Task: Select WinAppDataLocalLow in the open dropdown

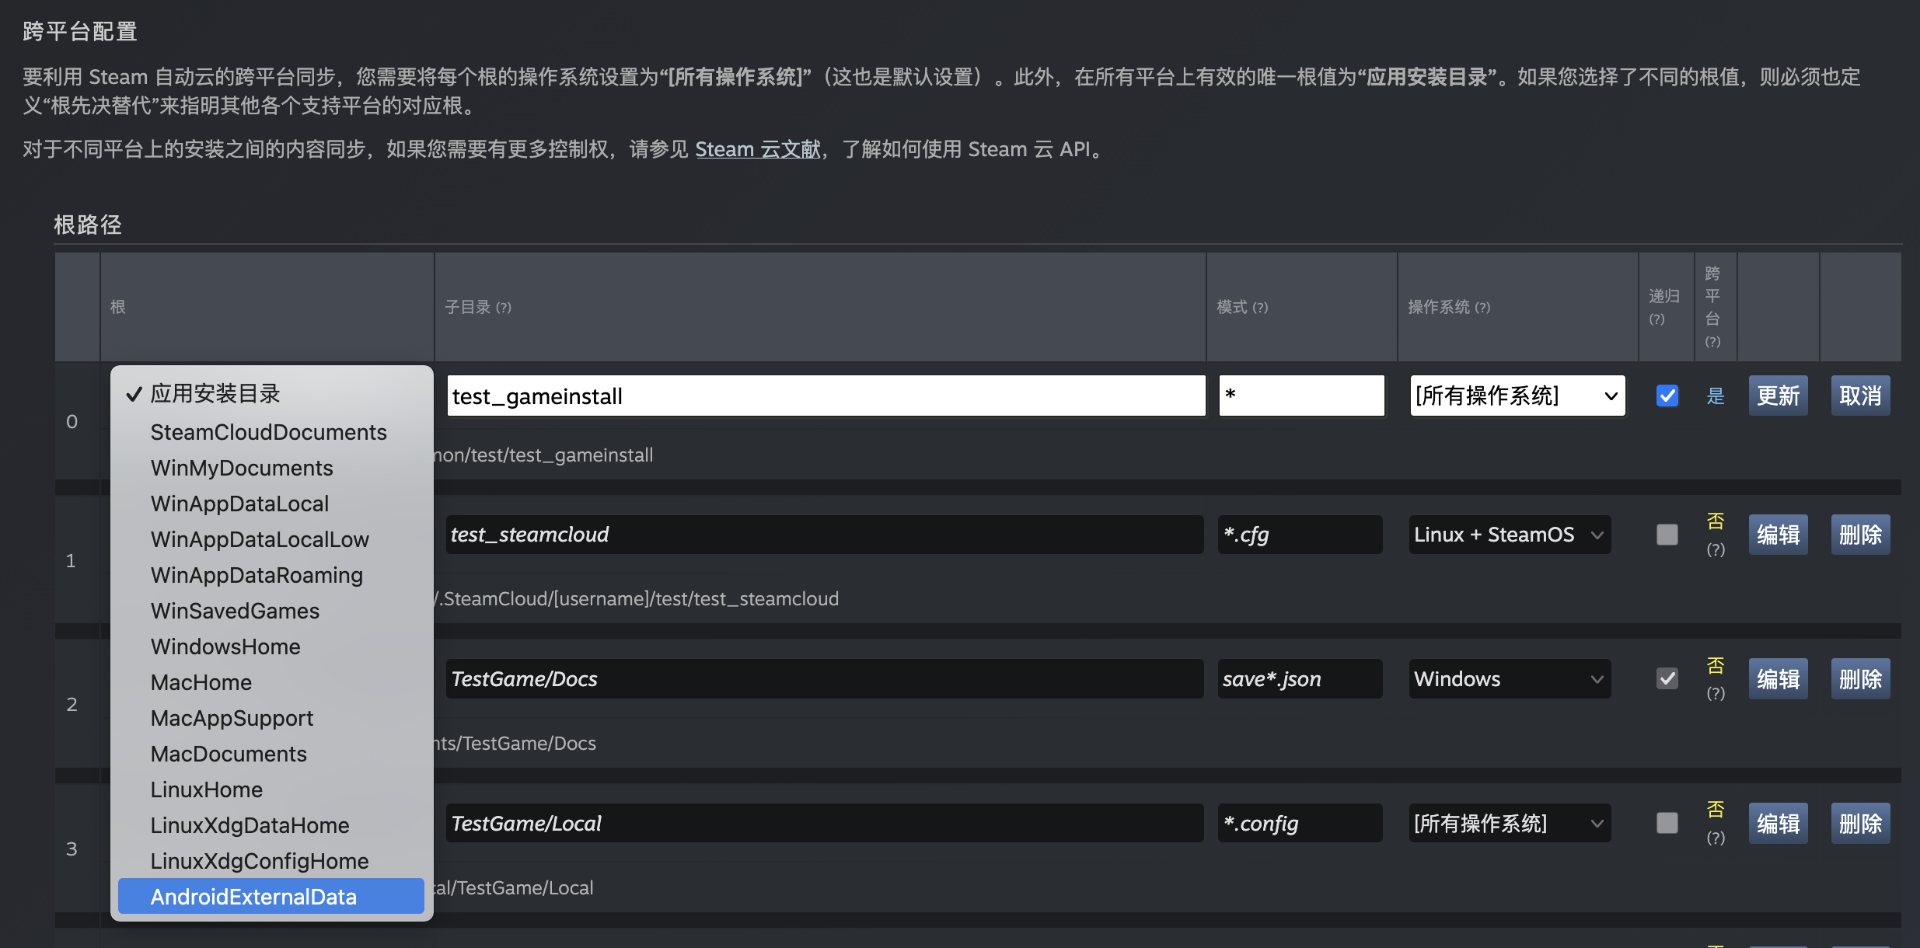Action: [x=271, y=539]
